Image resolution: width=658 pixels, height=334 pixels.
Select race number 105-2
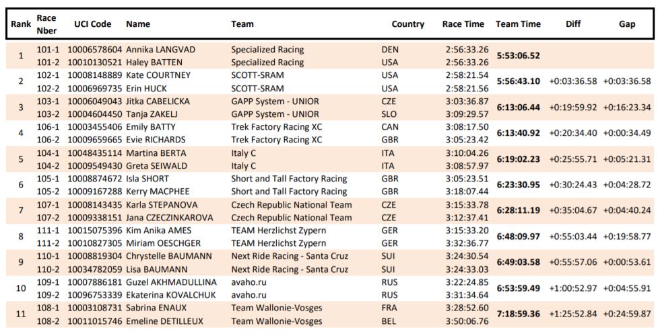[48, 192]
